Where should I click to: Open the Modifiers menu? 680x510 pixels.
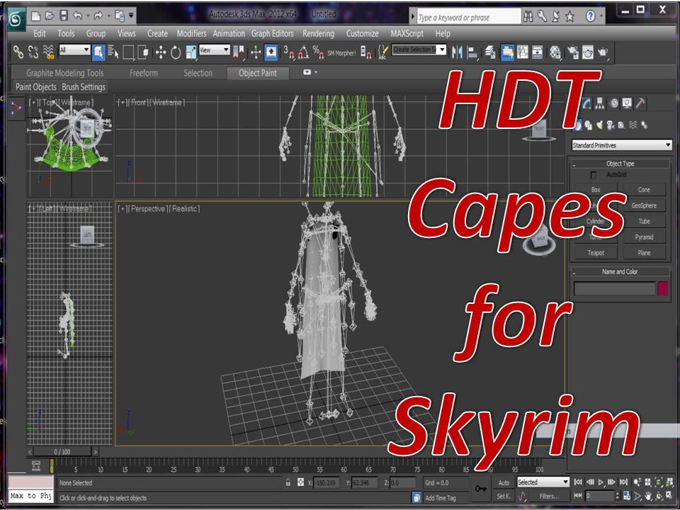click(x=191, y=33)
